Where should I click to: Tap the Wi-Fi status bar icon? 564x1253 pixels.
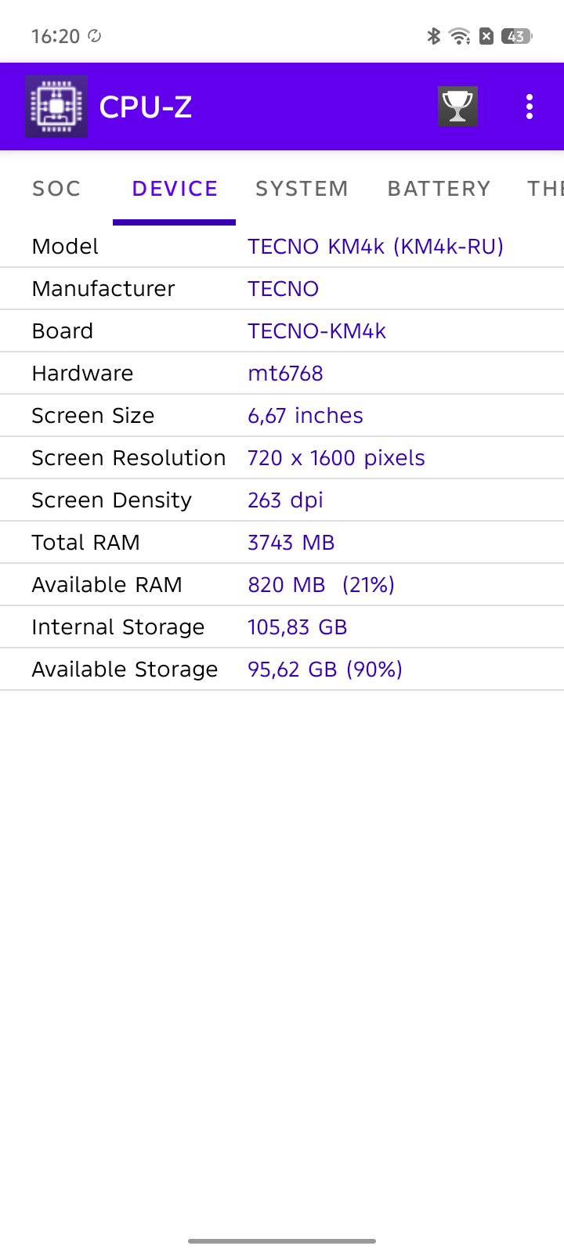click(460, 36)
